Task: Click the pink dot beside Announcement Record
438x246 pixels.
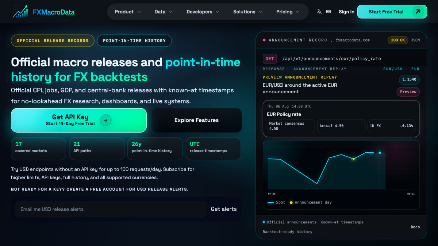Action: [x=264, y=40]
